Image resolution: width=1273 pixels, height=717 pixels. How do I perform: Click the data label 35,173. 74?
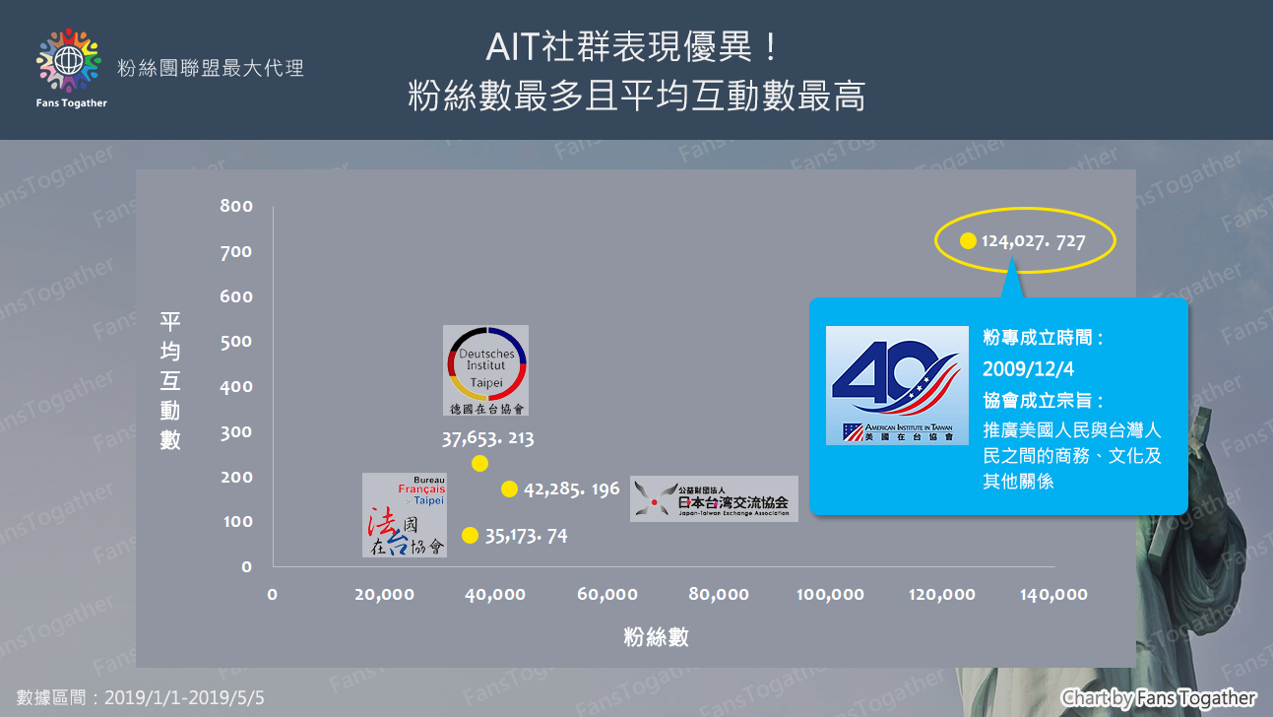tap(526, 537)
